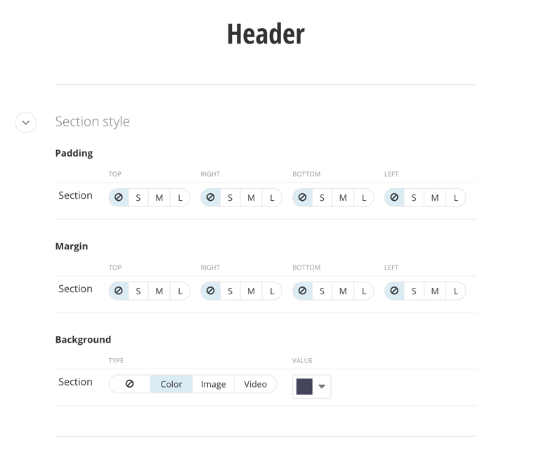Collapse the Section style chevron
The image size is (534, 455).
pyautogui.click(x=26, y=122)
